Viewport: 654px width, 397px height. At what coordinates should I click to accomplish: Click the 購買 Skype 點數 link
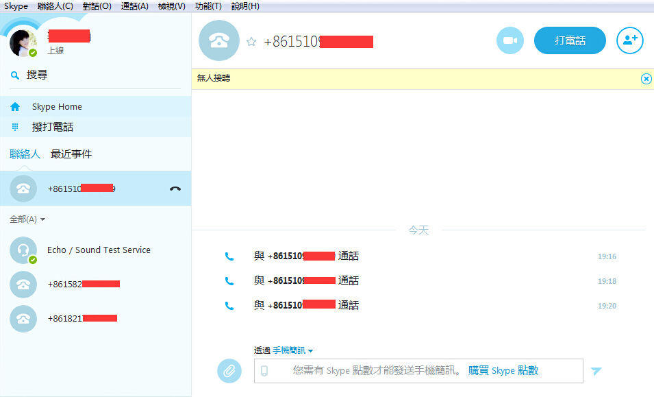click(503, 371)
